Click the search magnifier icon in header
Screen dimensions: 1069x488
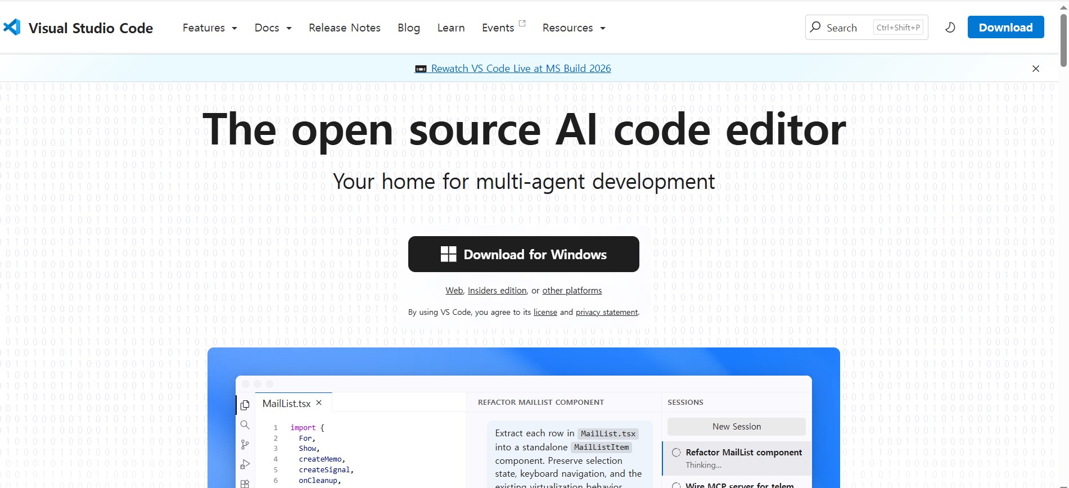pos(815,27)
